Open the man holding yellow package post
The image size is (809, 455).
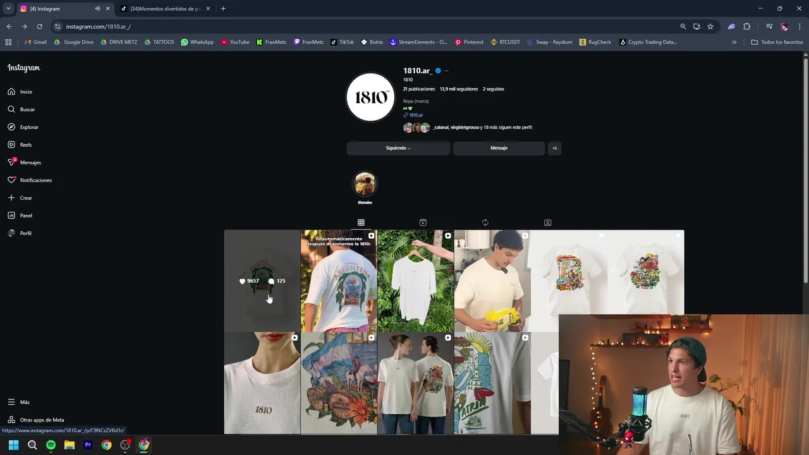click(x=492, y=281)
